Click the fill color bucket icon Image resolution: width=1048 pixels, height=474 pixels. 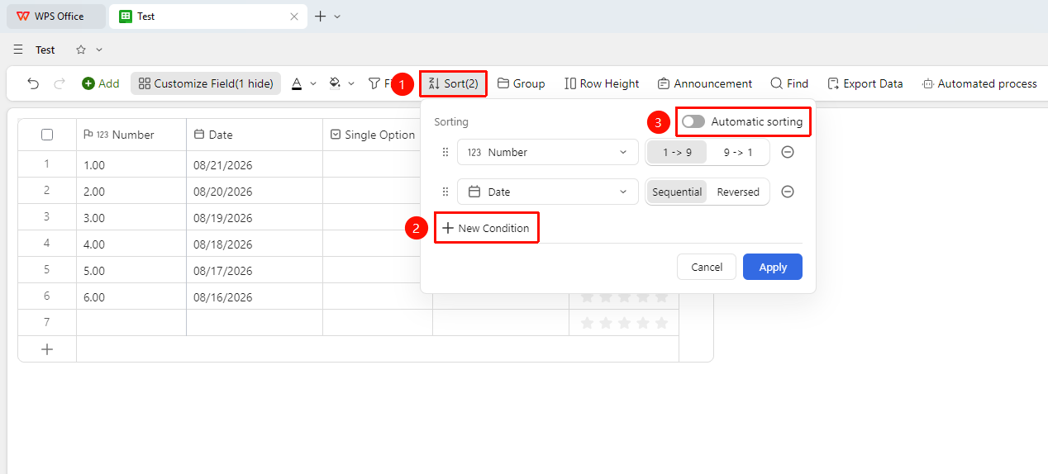click(x=335, y=83)
